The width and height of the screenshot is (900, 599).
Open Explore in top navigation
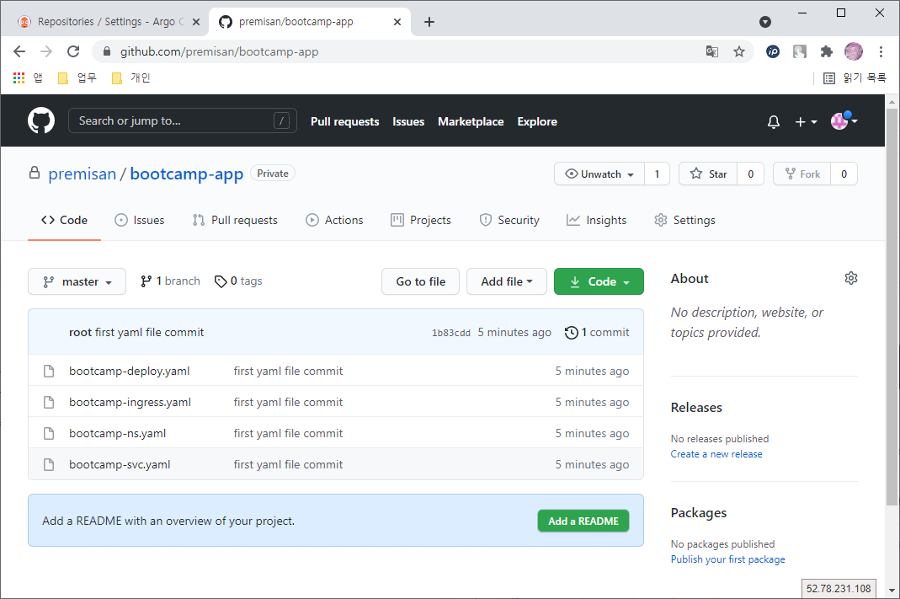coord(537,122)
